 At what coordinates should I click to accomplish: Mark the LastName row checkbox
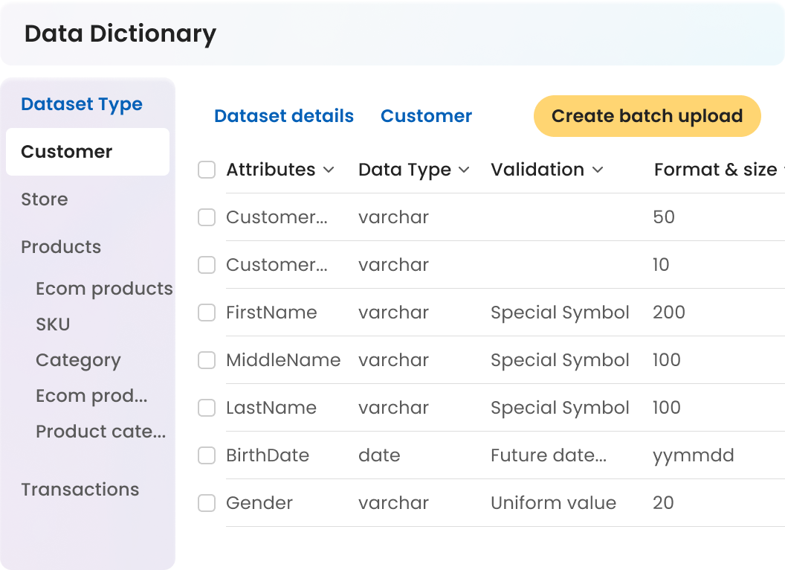pos(207,408)
